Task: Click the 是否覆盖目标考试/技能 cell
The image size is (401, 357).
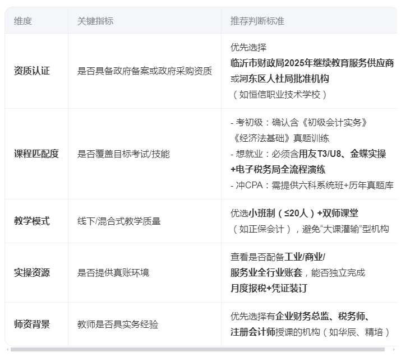Action: [123, 154]
